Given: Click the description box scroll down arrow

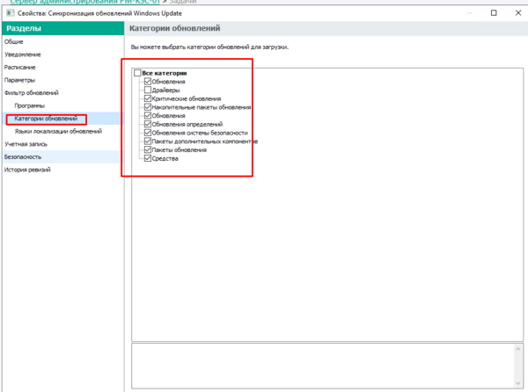Looking at the screenshot, I should pyautogui.click(x=518, y=383).
